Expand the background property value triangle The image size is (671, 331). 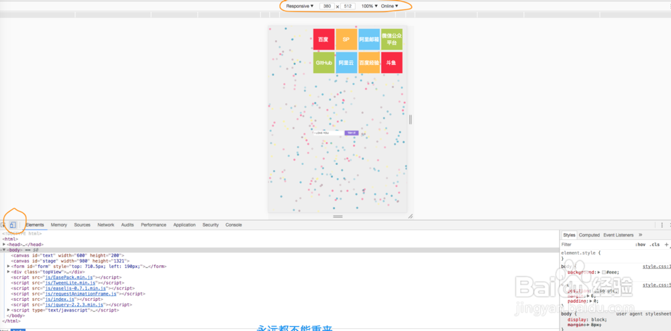click(x=599, y=272)
